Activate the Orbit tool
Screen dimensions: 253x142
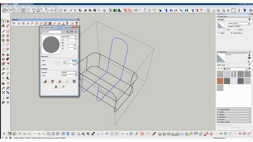pos(3,84)
